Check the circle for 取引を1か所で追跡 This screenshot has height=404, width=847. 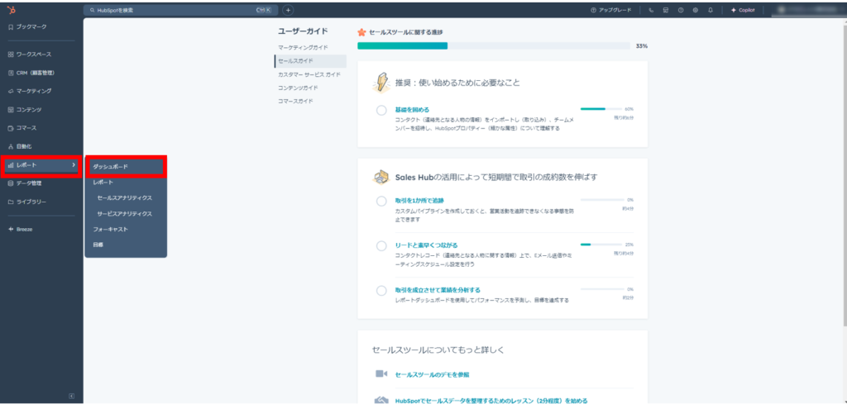(381, 202)
